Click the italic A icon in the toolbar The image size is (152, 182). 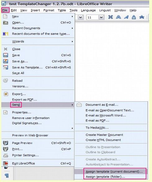[x=126, y=17]
